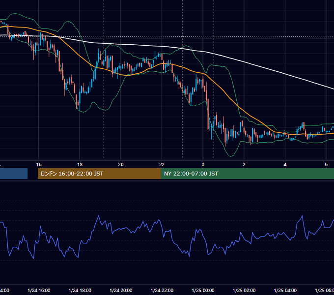
Task: Click the blue session bar left of ロンドン
Action: [x=14, y=174]
